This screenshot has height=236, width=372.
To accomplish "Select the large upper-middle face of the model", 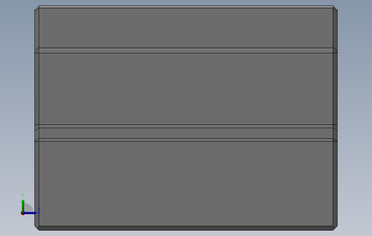I will click(x=186, y=89).
